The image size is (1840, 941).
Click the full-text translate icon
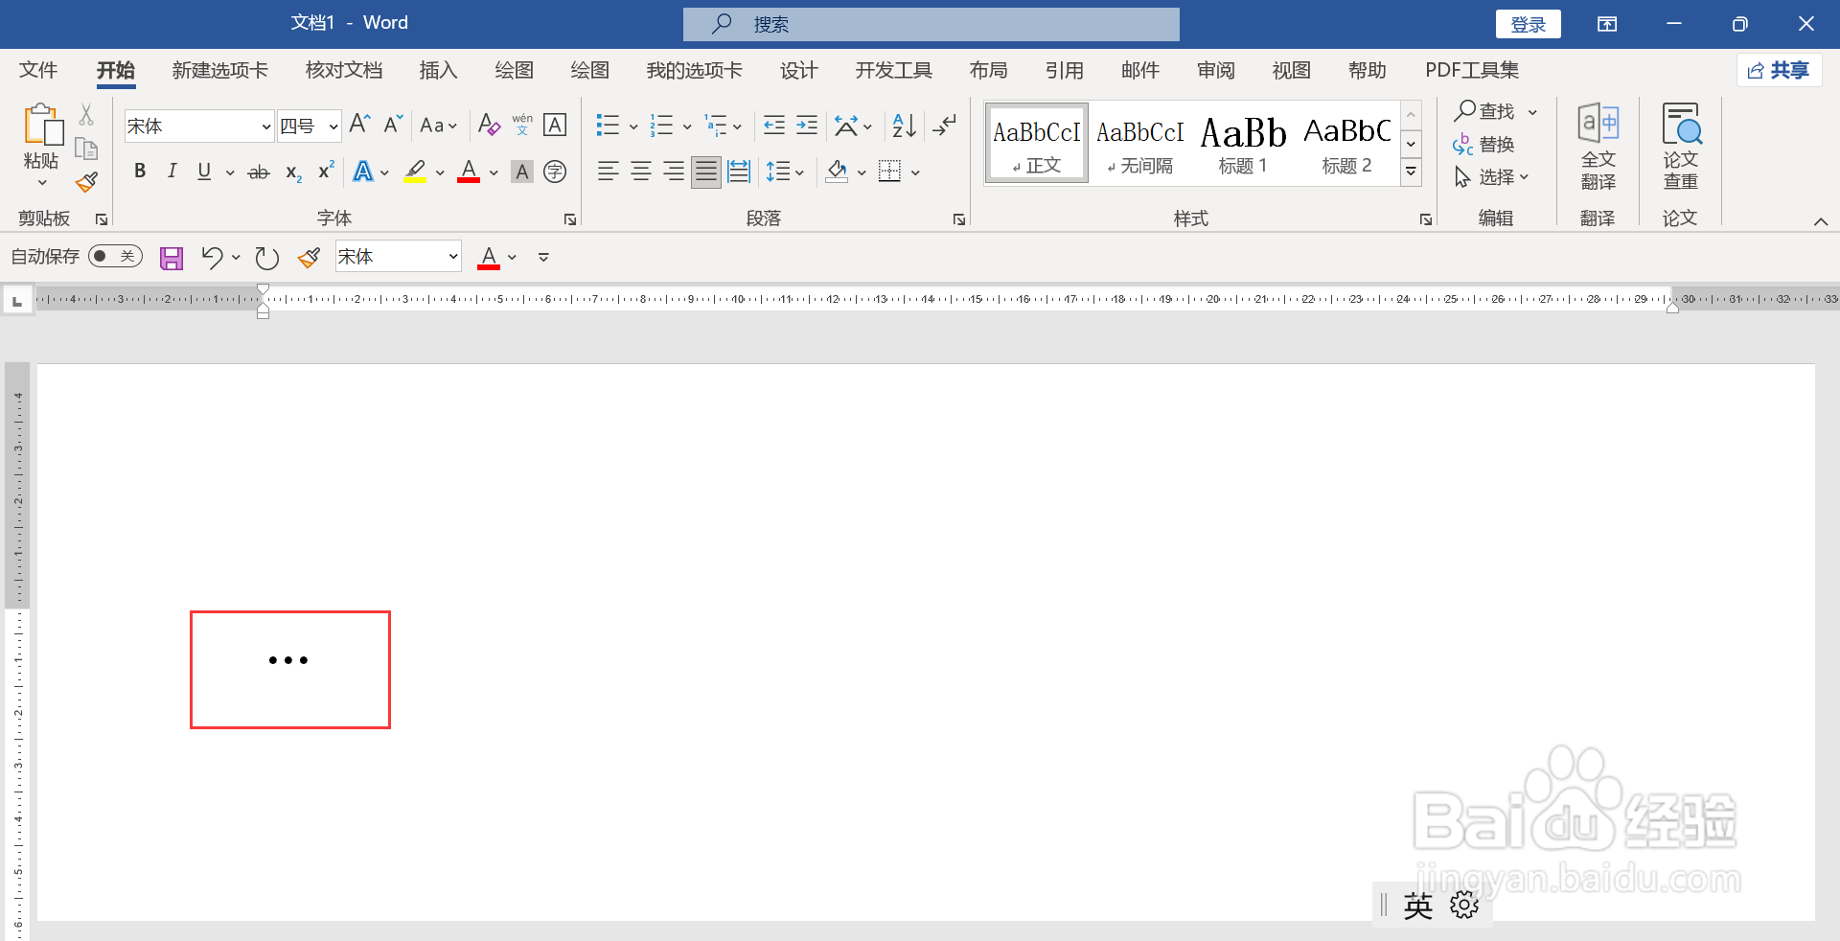coord(1598,147)
